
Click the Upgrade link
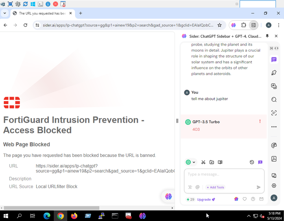(206, 199)
